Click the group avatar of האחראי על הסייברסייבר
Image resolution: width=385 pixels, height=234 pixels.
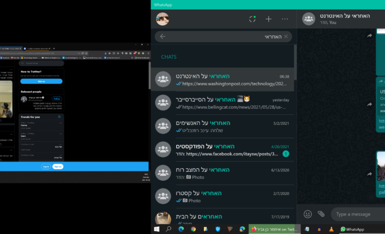(x=163, y=103)
